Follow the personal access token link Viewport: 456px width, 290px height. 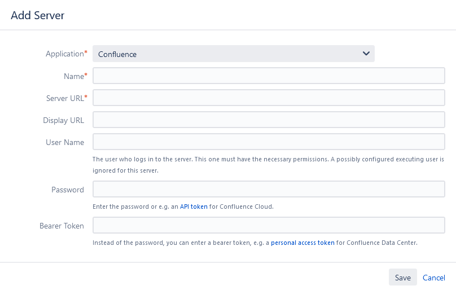click(x=302, y=243)
